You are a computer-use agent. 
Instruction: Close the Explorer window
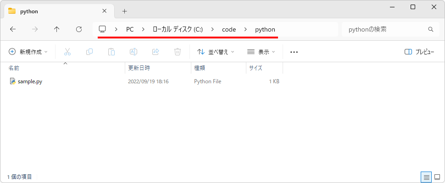coord(434,7)
